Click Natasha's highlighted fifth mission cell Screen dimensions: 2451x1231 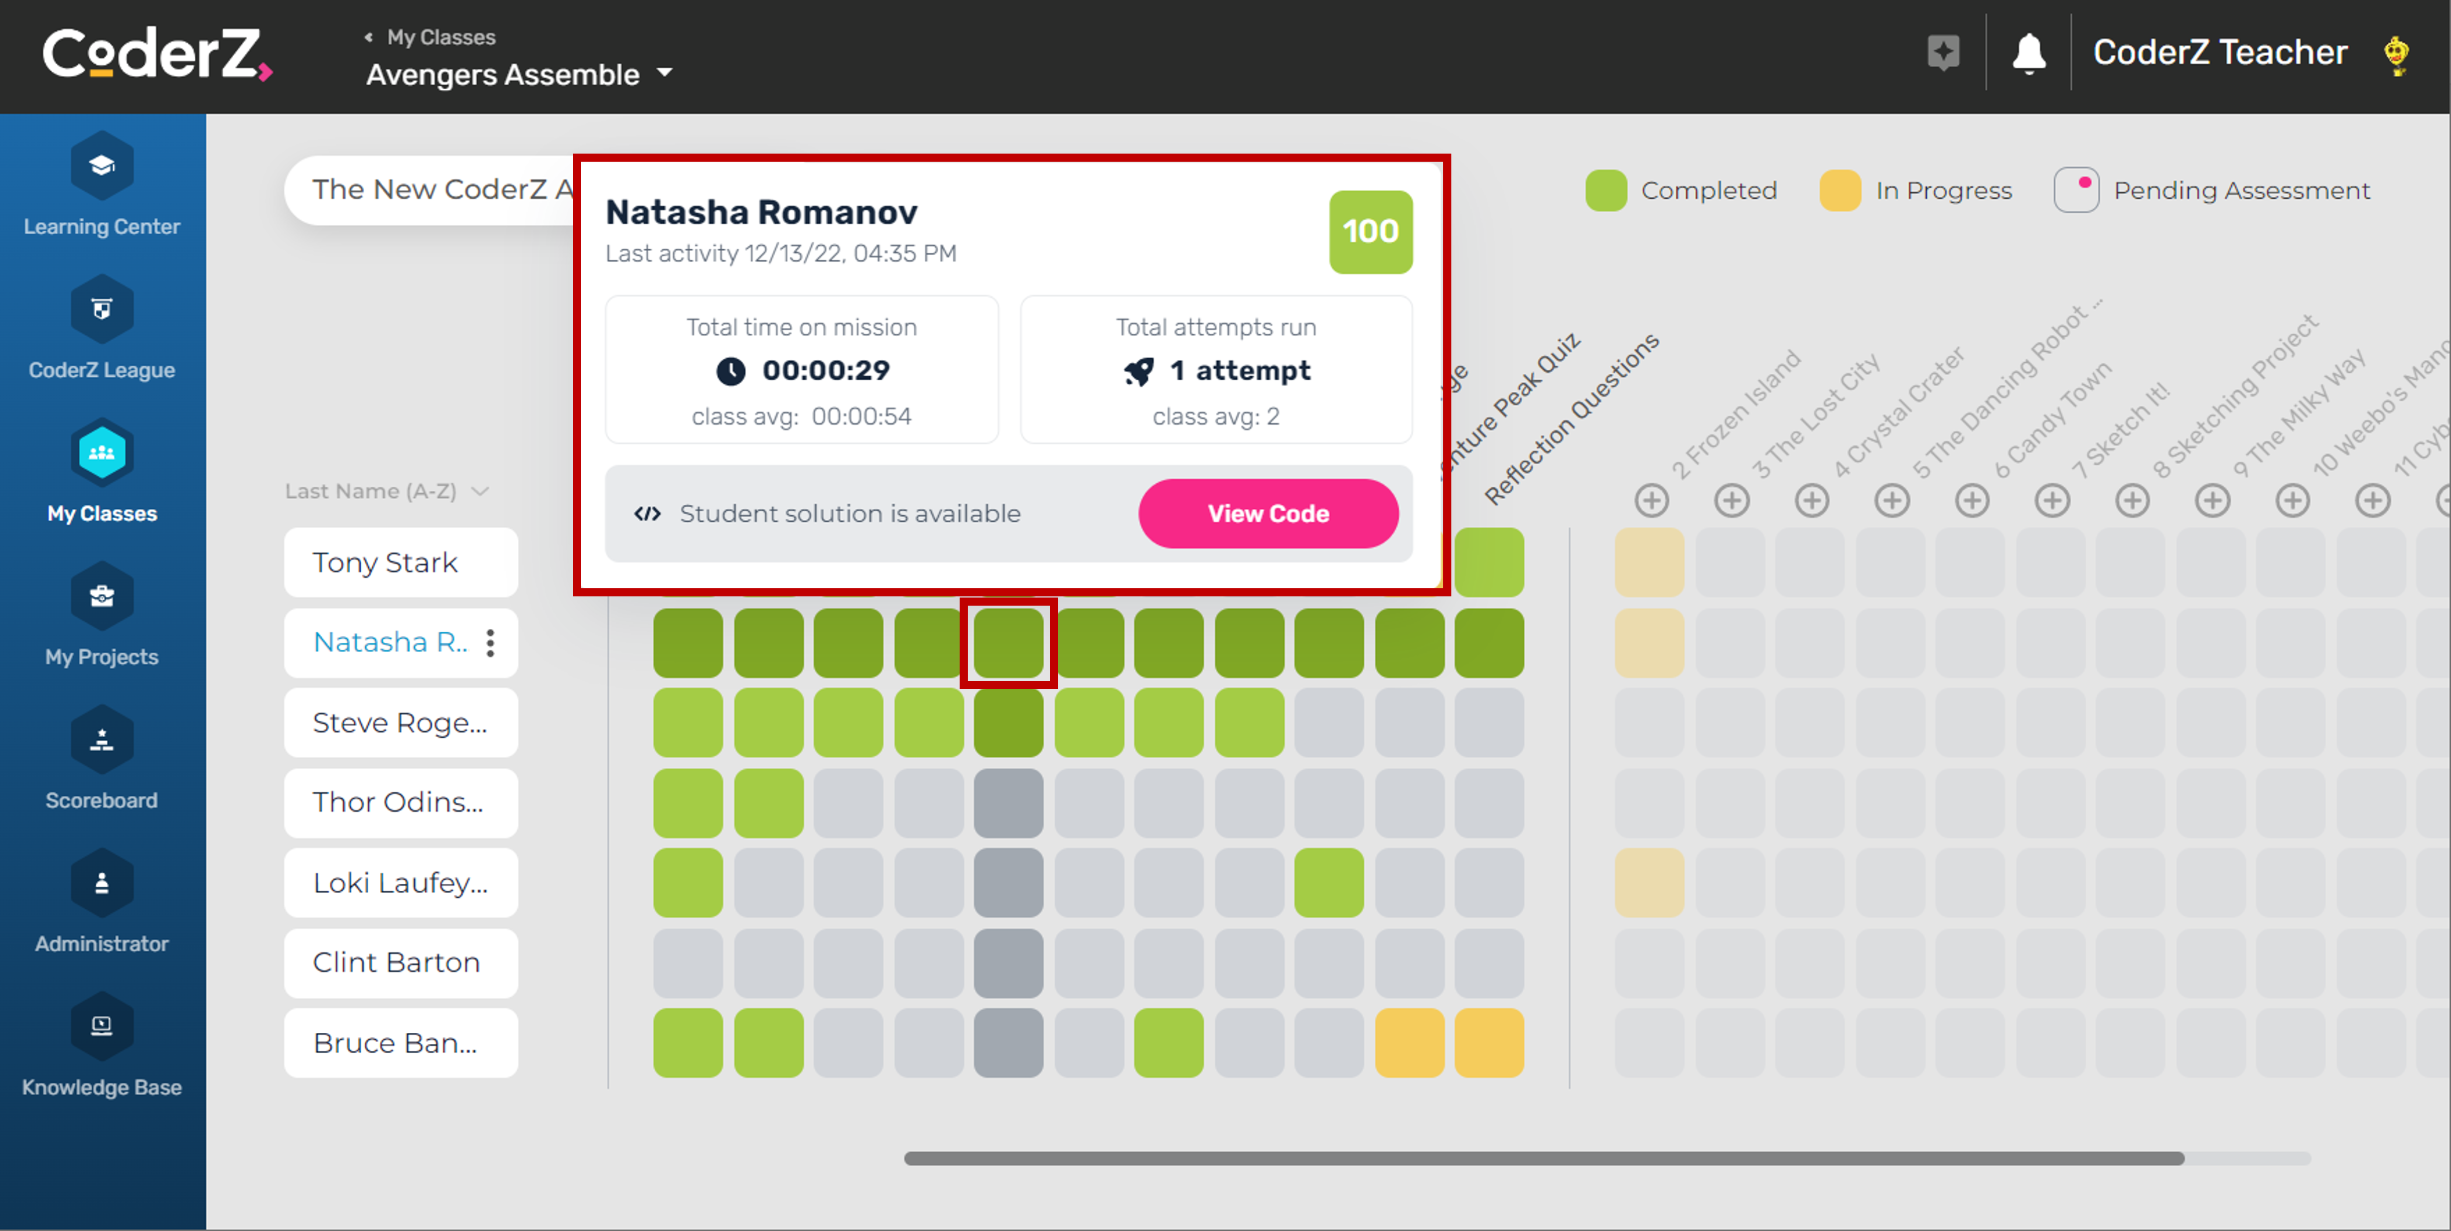click(1008, 643)
